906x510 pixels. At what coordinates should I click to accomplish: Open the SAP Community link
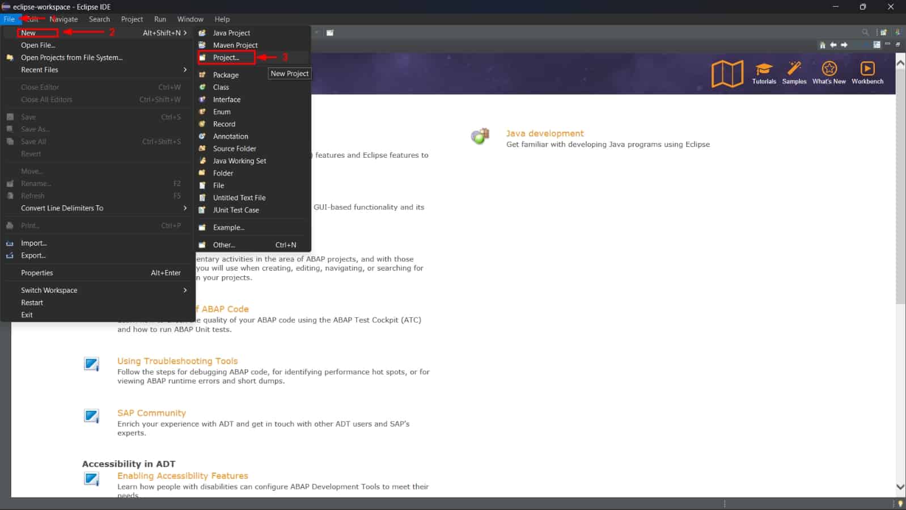(151, 413)
